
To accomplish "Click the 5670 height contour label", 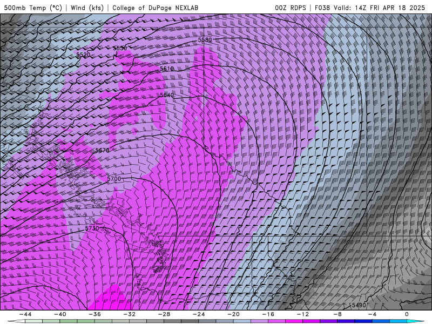I will (x=103, y=150).
